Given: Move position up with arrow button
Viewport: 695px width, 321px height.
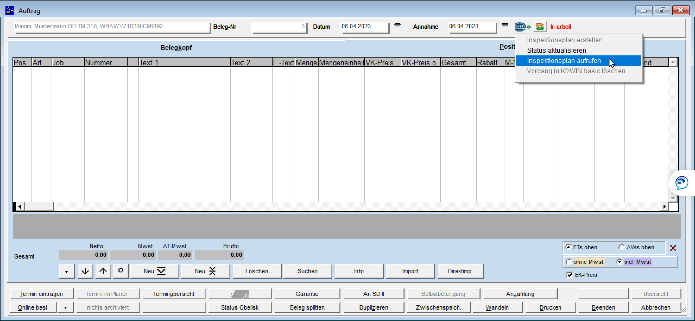Looking at the screenshot, I should pyautogui.click(x=103, y=271).
